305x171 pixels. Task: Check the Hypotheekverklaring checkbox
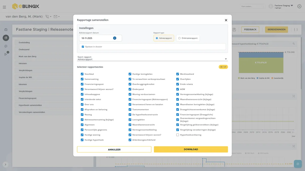178,135
